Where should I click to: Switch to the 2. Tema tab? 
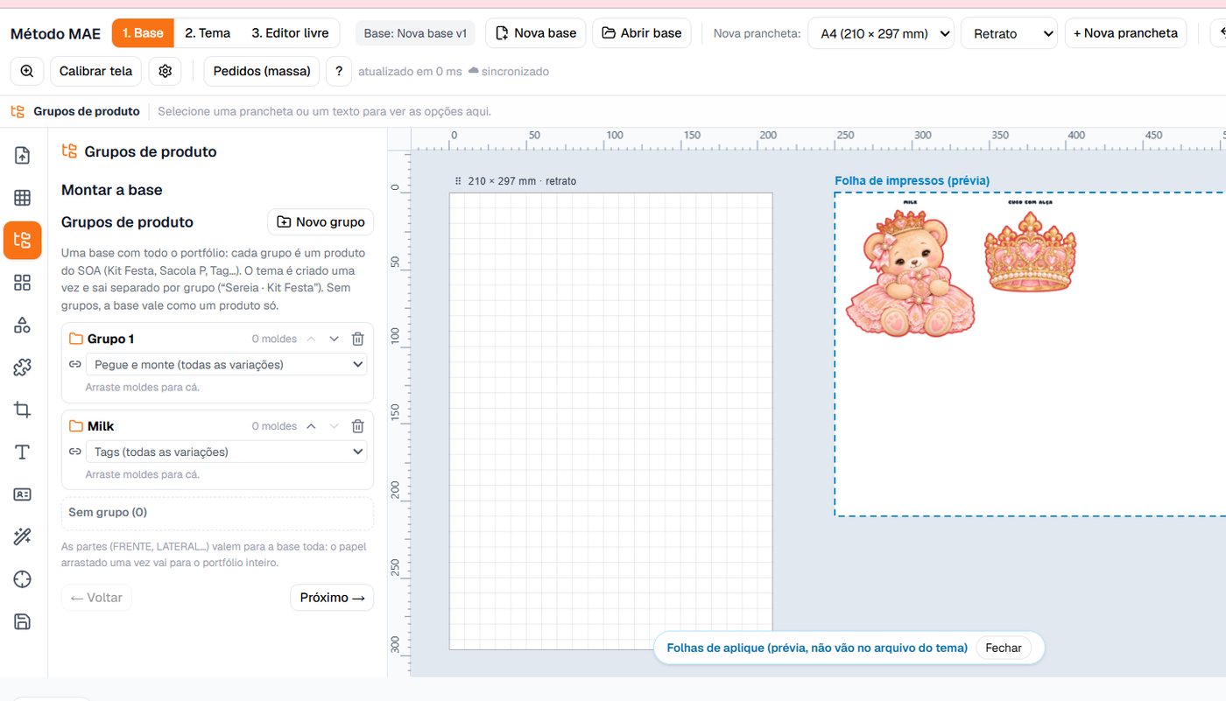click(x=208, y=33)
